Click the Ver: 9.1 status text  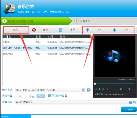6,117
